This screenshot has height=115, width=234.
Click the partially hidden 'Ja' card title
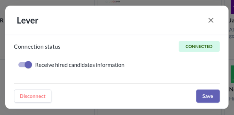[231, 21]
